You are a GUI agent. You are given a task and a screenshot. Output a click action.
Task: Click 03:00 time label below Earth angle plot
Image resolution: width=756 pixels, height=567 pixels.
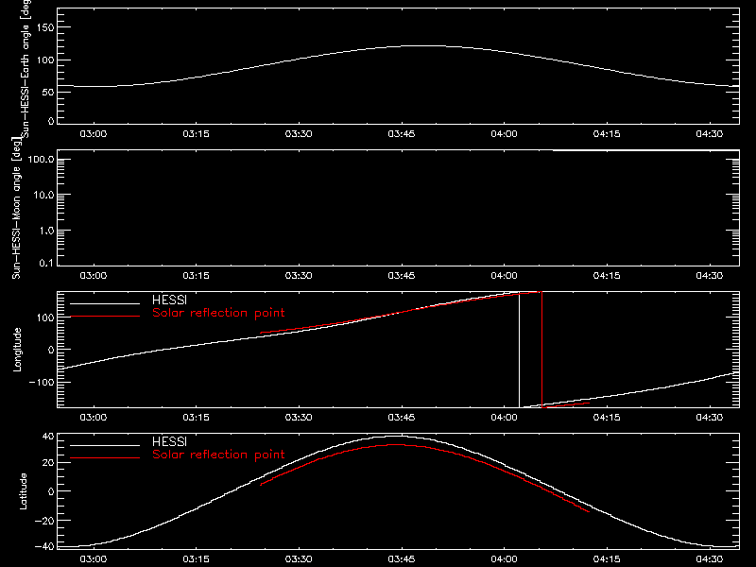pos(94,134)
